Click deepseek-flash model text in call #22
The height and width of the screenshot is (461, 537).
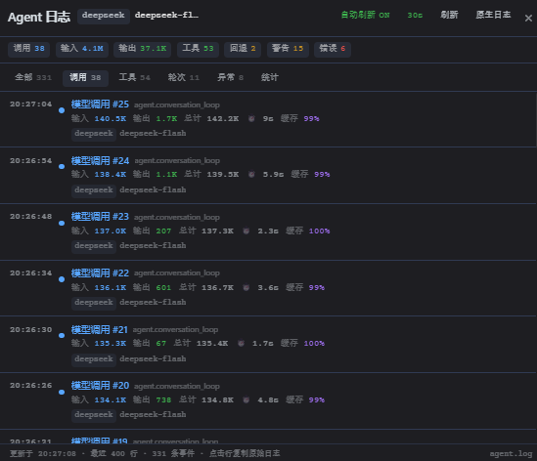pyautogui.click(x=153, y=303)
